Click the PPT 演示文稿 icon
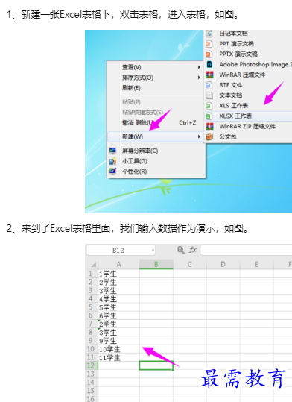This screenshot has width=292, height=402. [x=209, y=44]
